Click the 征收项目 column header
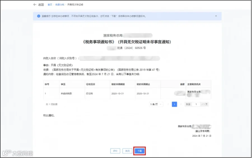 90,84
